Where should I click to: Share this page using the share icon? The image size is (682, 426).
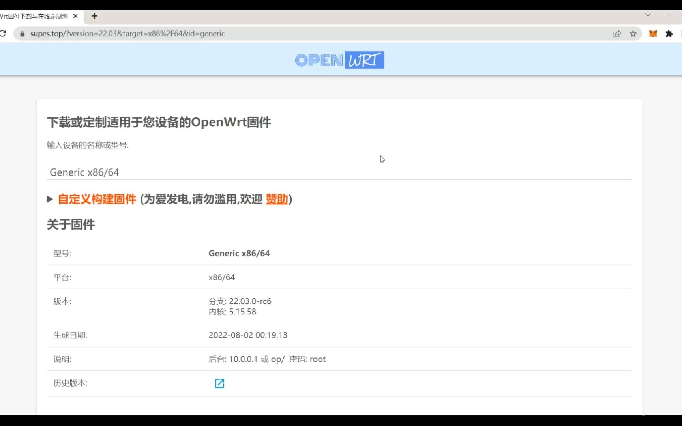tap(617, 34)
